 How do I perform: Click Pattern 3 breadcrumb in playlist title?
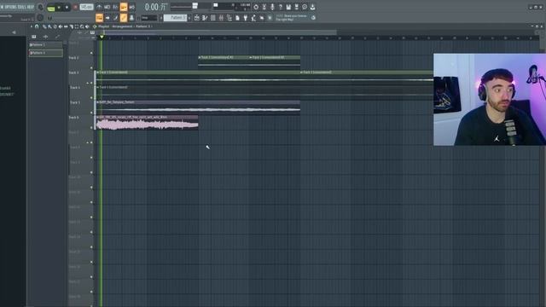[x=143, y=26]
